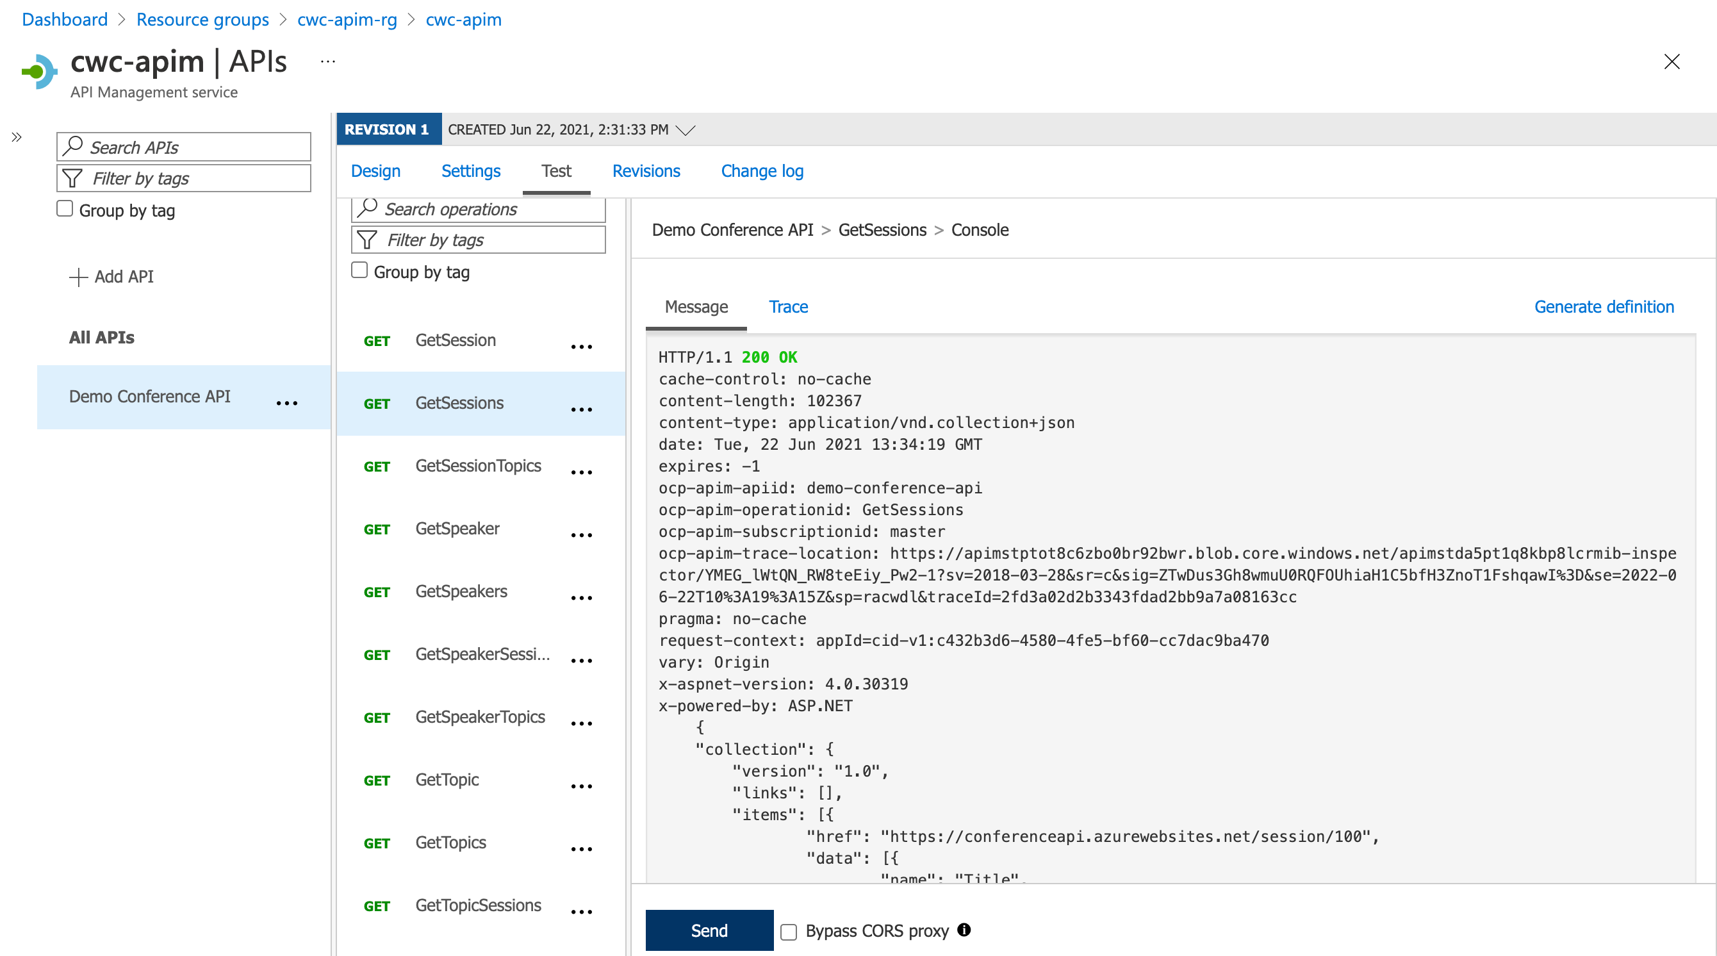Navigate to cwc-apim-rg via breadcrumb

click(347, 19)
